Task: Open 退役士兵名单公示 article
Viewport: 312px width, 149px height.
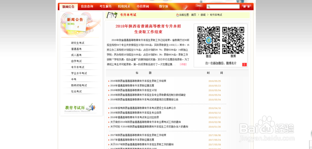Action: 143,108
